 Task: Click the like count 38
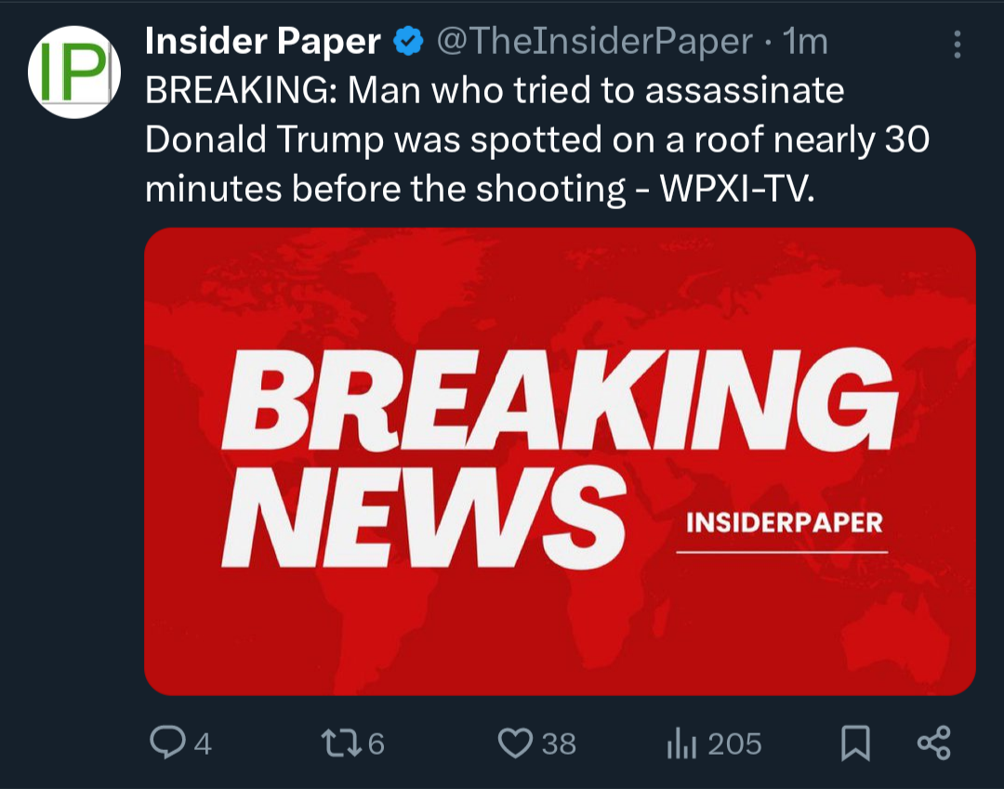(559, 744)
